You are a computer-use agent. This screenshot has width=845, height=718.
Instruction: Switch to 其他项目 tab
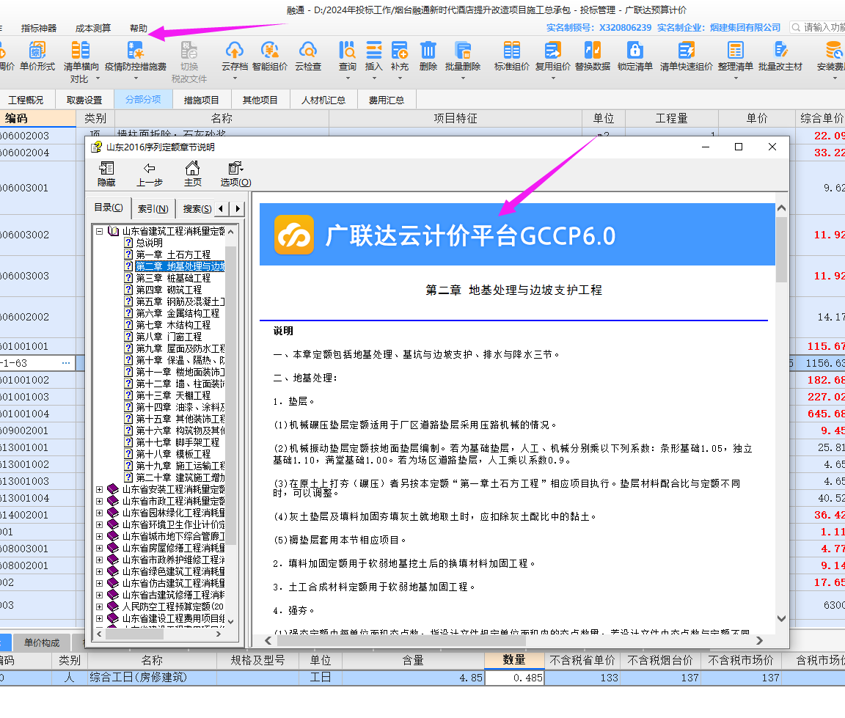pos(260,100)
